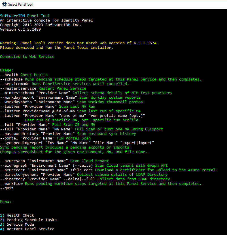Select menu entry '3) Service Mode'
Screen dimensions: 227x235
click(x=17, y=224)
